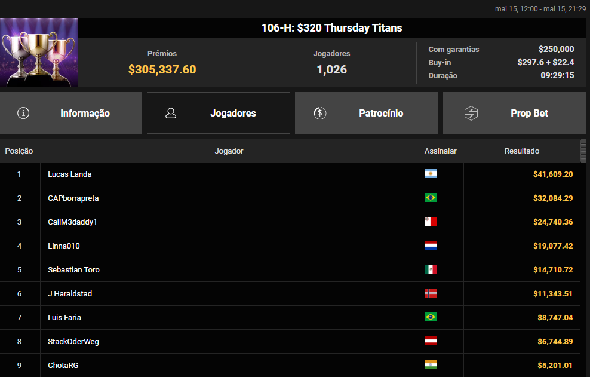Sort by the Posição column header
The height and width of the screenshot is (377, 590).
coord(19,151)
